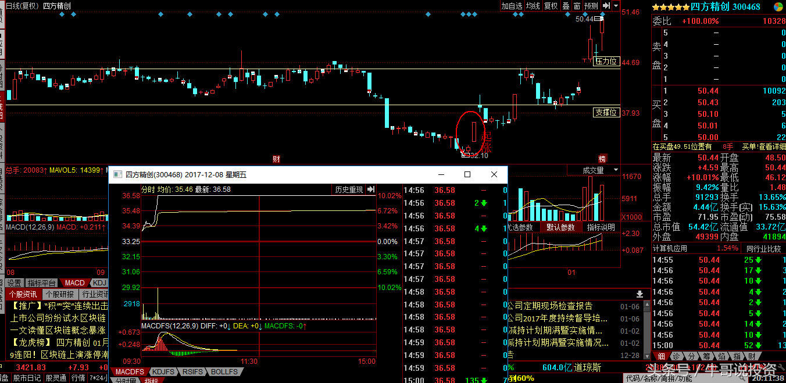Click the 压力位 resistance level label

pyautogui.click(x=606, y=61)
